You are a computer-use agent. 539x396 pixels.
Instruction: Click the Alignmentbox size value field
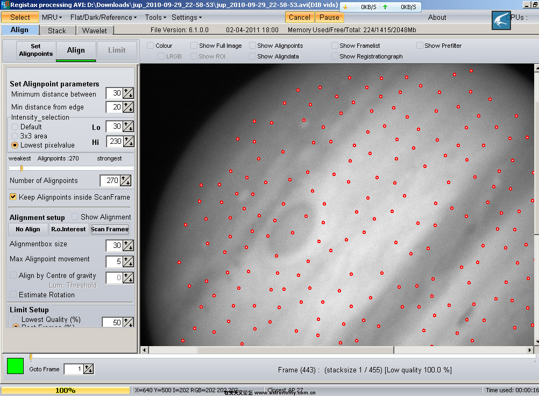(115, 245)
